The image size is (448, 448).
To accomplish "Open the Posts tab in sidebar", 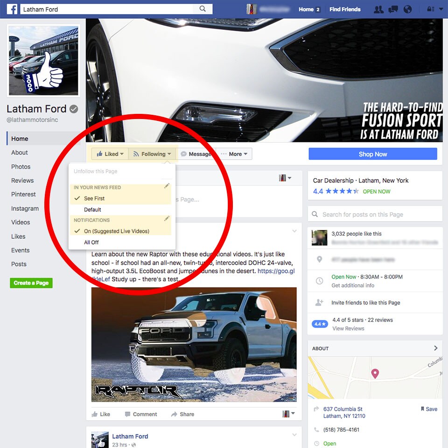I will point(19,264).
